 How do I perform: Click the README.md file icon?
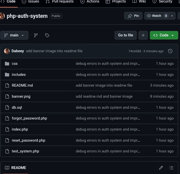[7, 85]
